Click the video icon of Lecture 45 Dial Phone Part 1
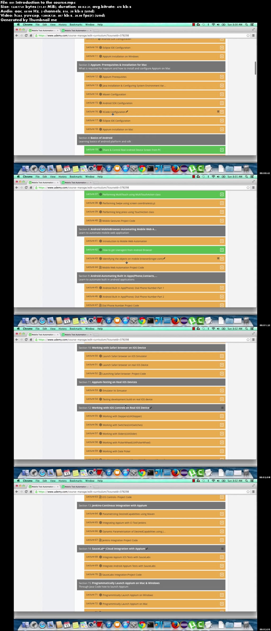This screenshot has width=271, height=631. click(x=101, y=288)
